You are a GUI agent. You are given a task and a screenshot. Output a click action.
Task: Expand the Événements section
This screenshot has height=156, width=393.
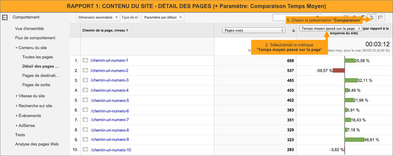point(16,116)
